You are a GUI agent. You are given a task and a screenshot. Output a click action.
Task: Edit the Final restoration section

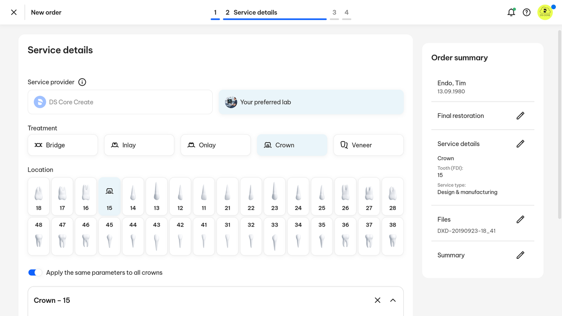[x=520, y=116]
